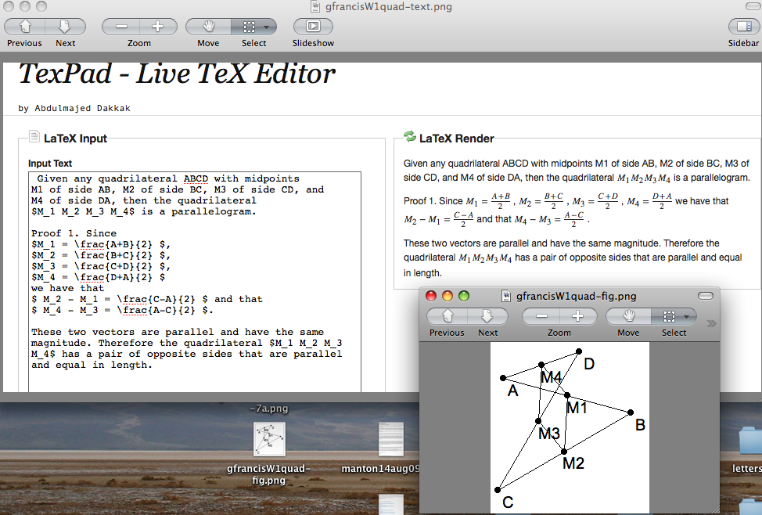Start the Slideshow from toolbar
Screen dimensions: 762x515
[x=313, y=26]
